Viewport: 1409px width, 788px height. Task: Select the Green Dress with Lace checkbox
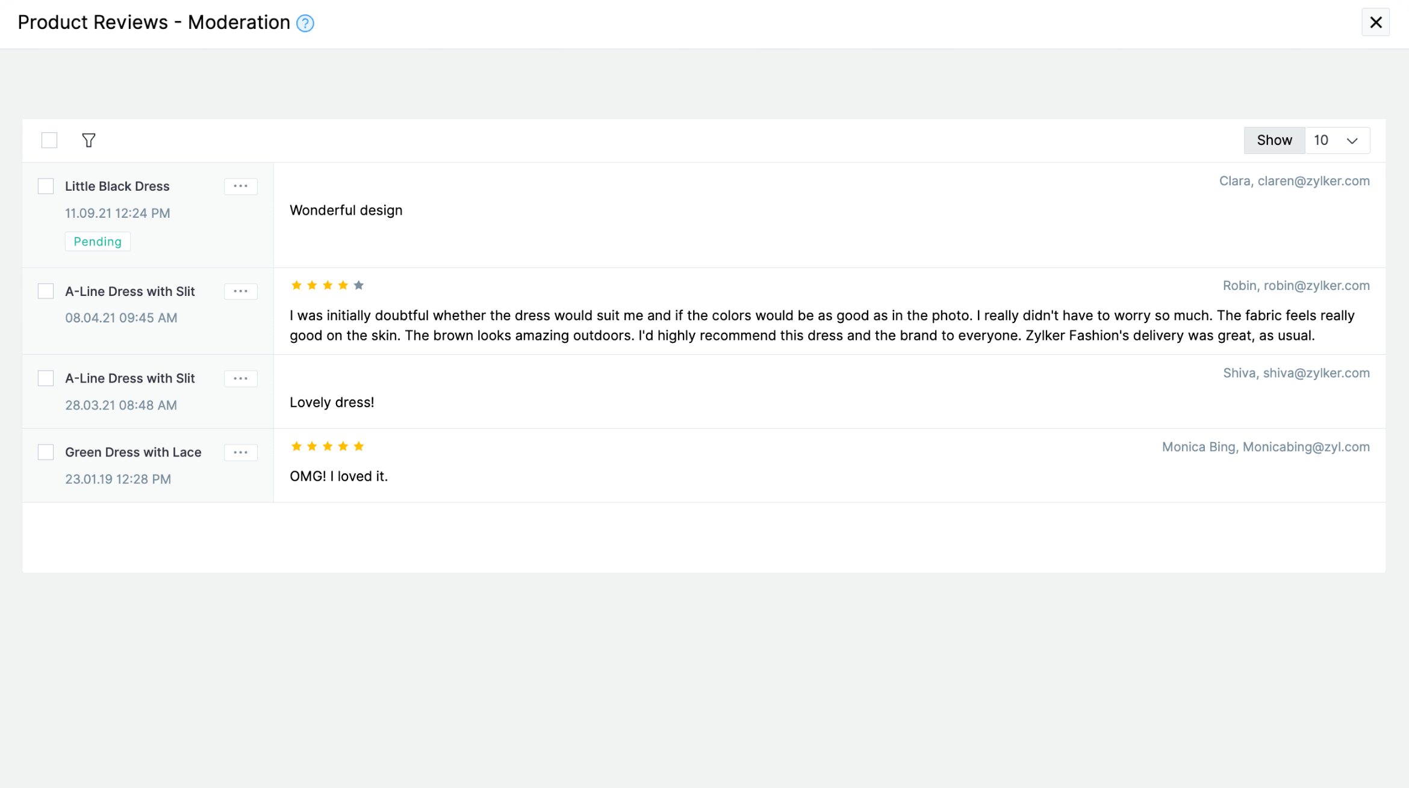(x=46, y=452)
